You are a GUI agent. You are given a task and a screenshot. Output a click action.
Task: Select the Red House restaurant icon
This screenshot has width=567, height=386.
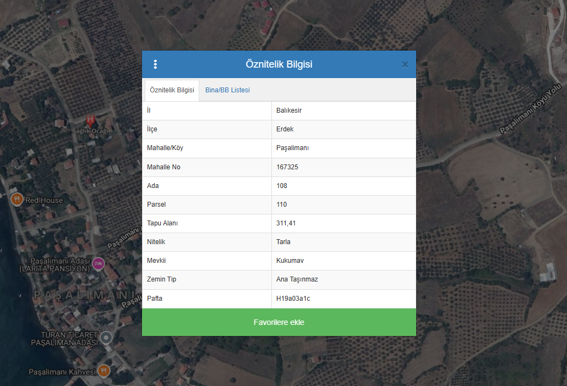pyautogui.click(x=17, y=200)
